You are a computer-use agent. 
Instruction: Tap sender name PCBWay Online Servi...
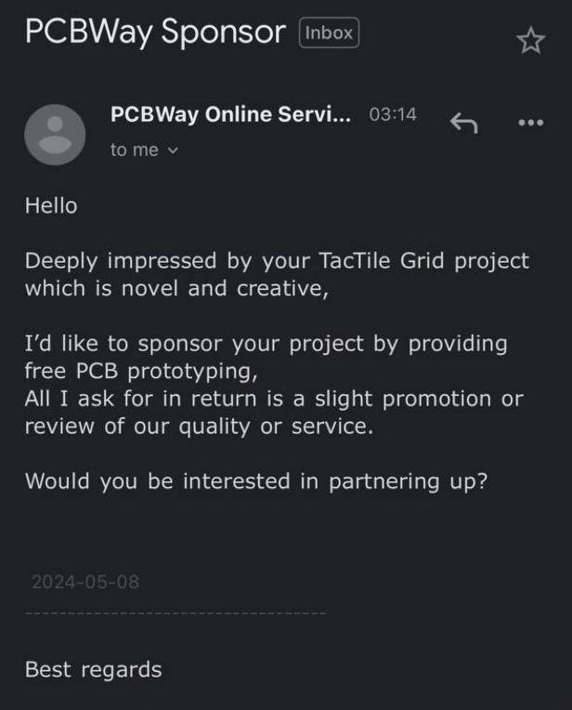click(230, 114)
